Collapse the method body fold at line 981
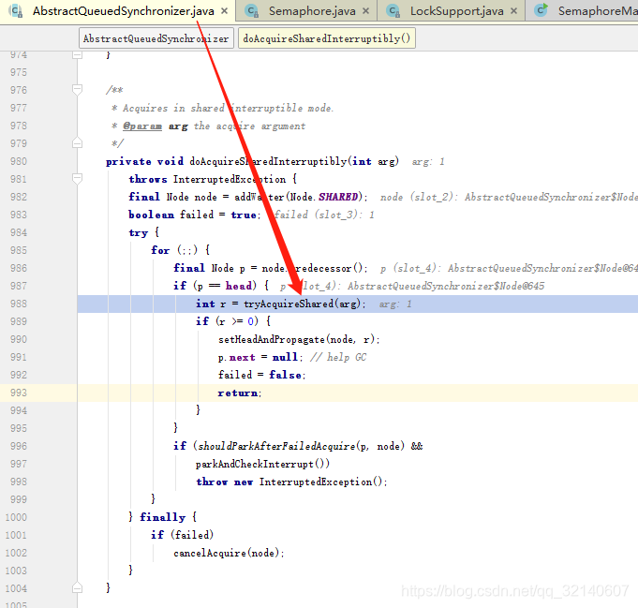638x608 pixels. pyautogui.click(x=78, y=179)
